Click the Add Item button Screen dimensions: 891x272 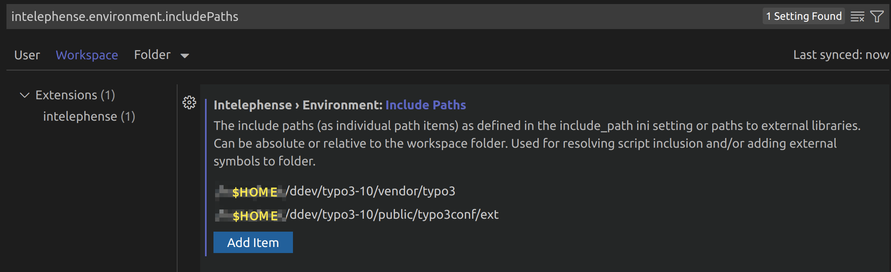coord(253,242)
